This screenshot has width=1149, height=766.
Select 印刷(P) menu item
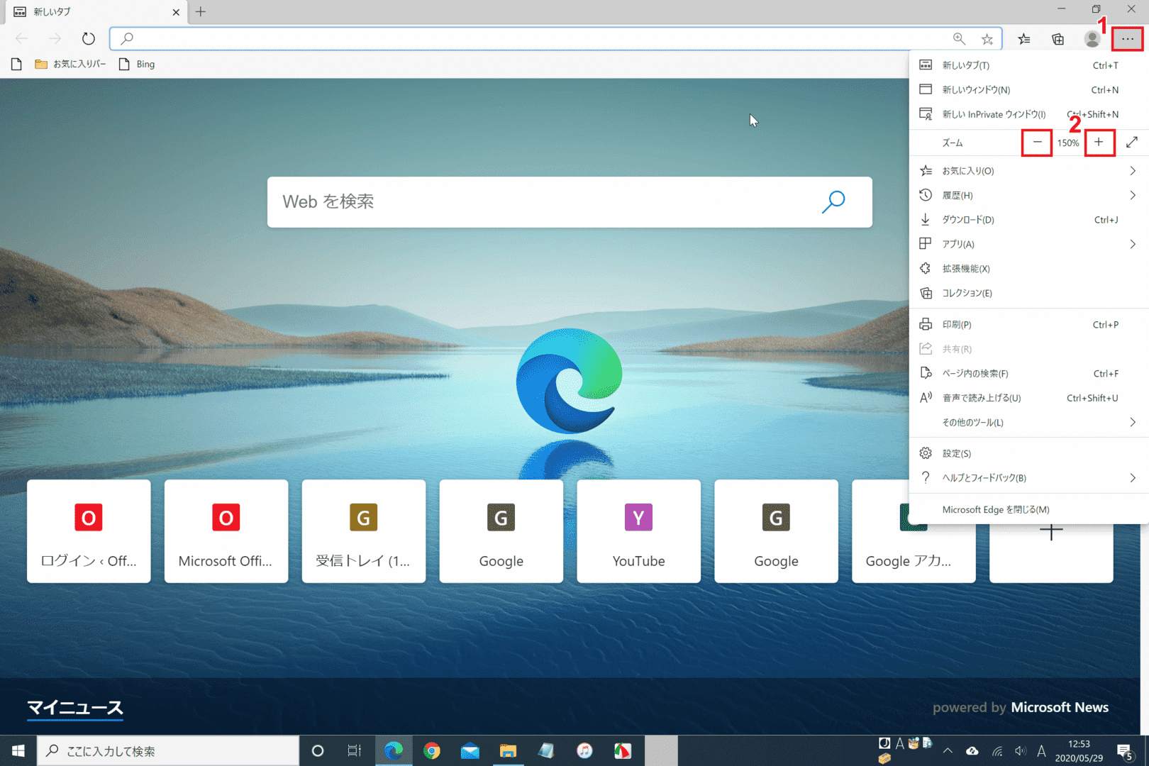pos(1028,325)
